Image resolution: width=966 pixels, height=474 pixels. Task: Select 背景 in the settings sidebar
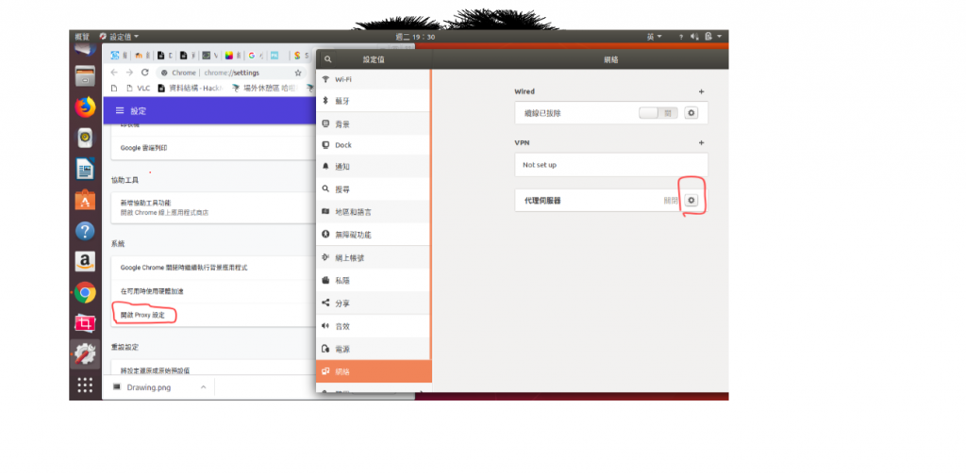pyautogui.click(x=374, y=123)
